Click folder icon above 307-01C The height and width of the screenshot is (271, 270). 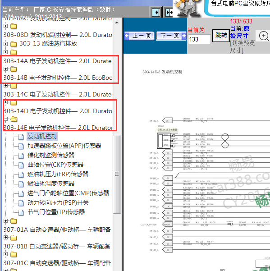click(x=14, y=254)
